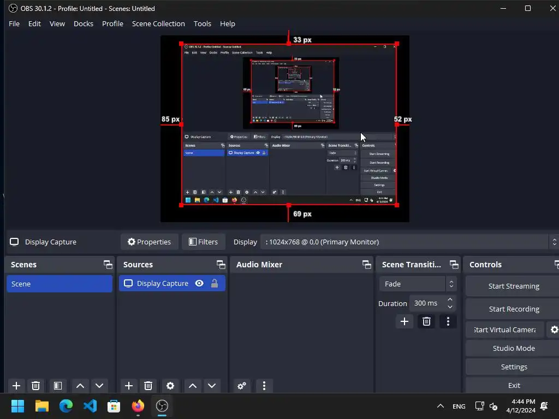Click the muted volume tray icon
559x419 pixels.
[x=493, y=406]
